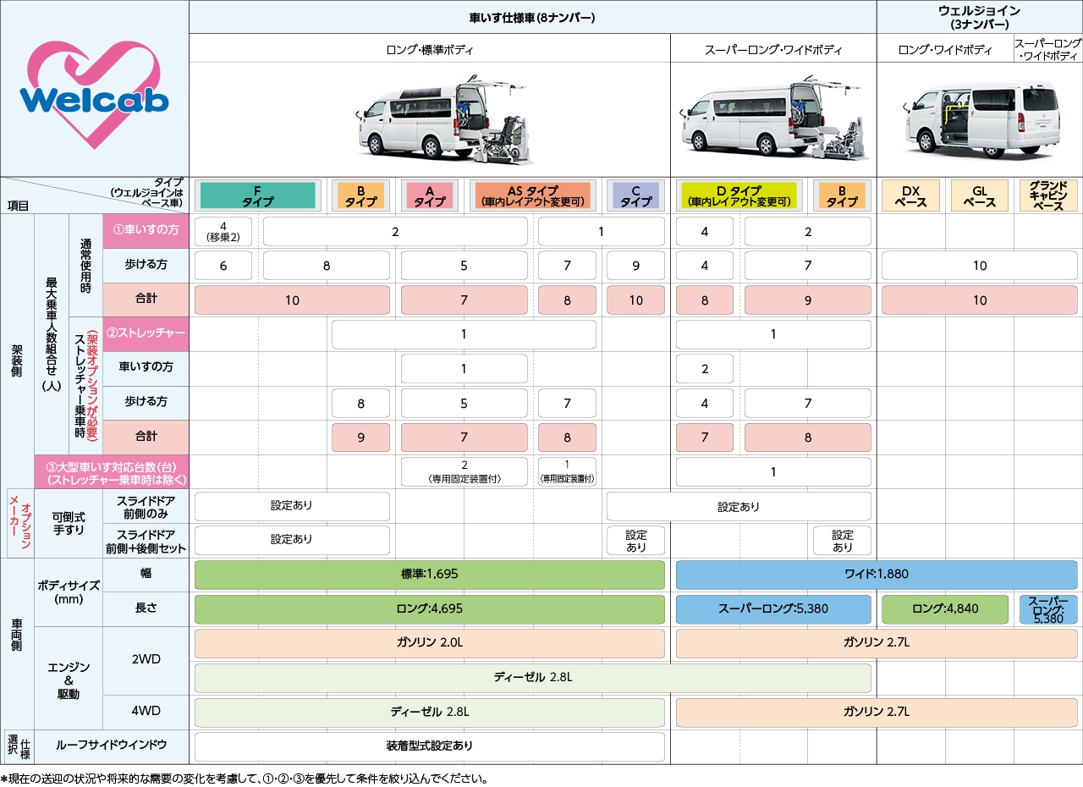The height and width of the screenshot is (787, 1083).
Task: Click the ①車いすの方 row label
Action: point(145,231)
